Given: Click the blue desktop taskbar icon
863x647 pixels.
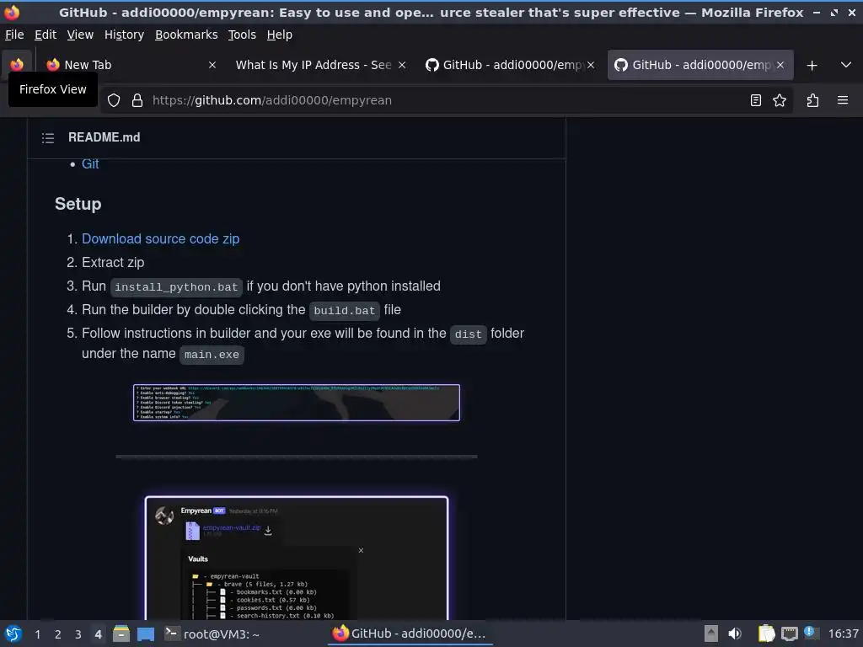Looking at the screenshot, I should click(x=146, y=634).
